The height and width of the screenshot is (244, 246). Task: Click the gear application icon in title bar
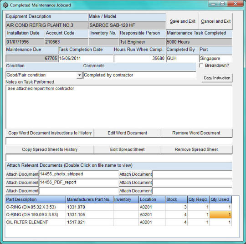click(x=5, y=5)
